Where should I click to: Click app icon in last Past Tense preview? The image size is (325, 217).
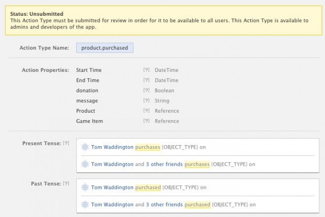click(85, 205)
